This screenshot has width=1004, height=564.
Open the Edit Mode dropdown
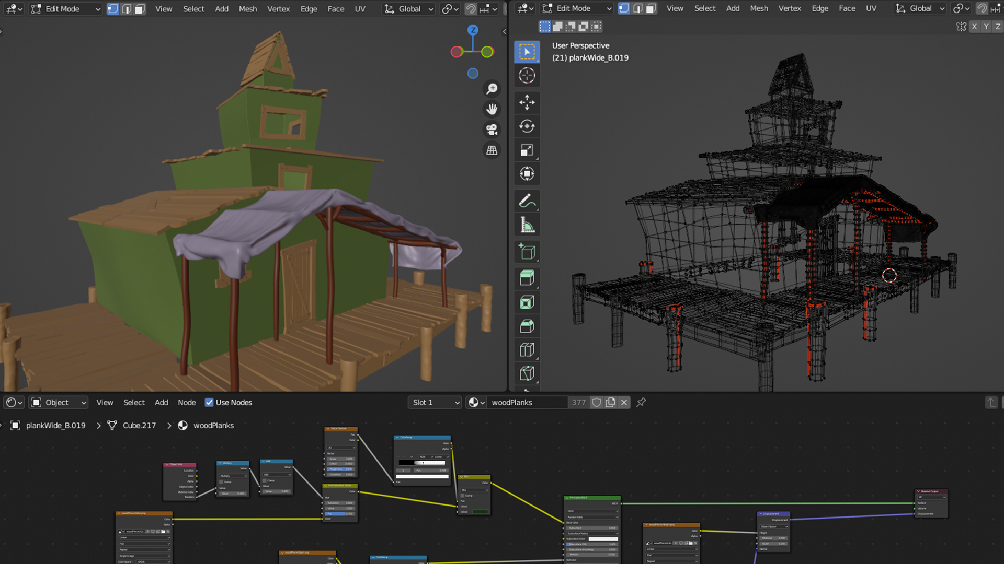point(65,9)
